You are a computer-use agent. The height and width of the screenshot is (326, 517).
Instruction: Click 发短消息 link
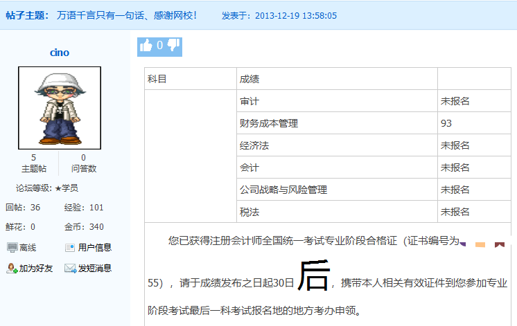coord(95,269)
